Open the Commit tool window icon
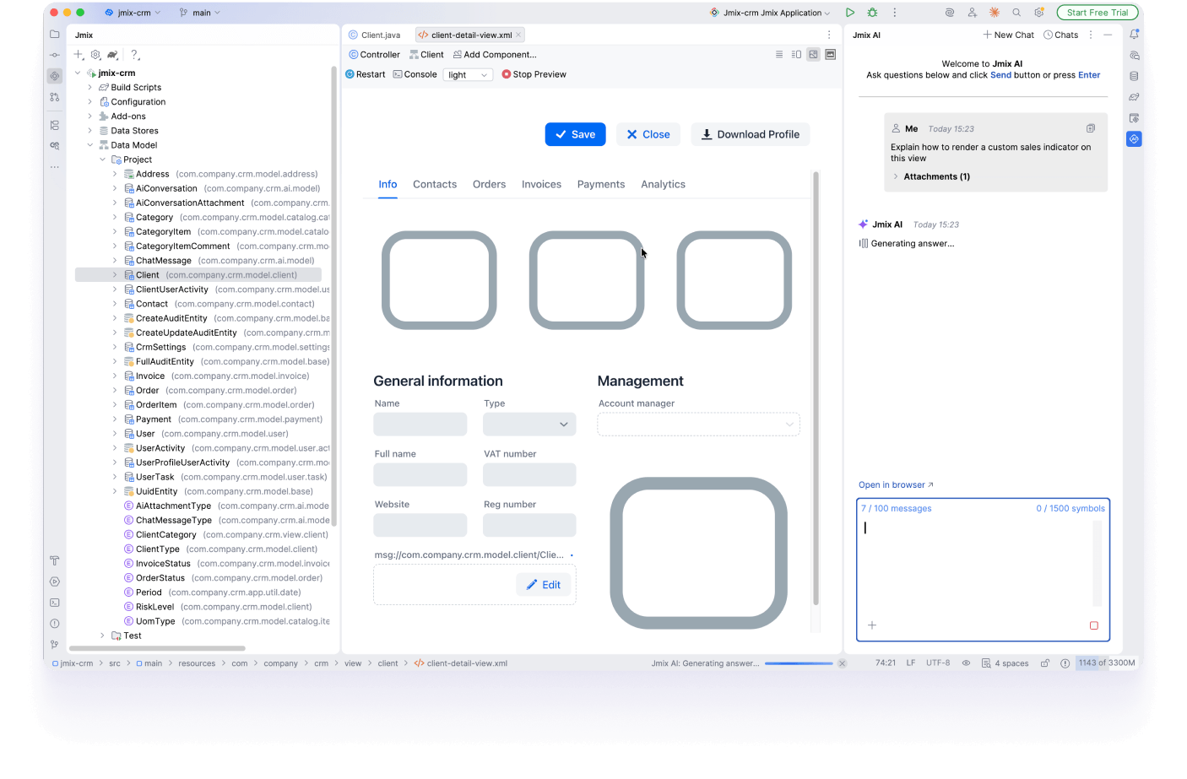 tap(55, 55)
